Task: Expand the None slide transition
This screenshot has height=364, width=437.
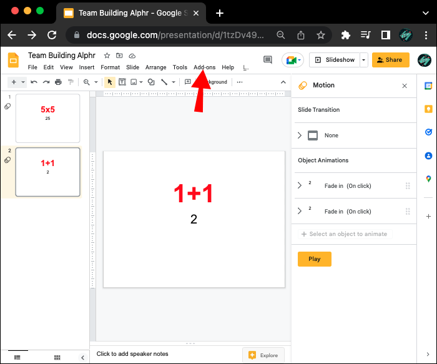Action: (300, 135)
